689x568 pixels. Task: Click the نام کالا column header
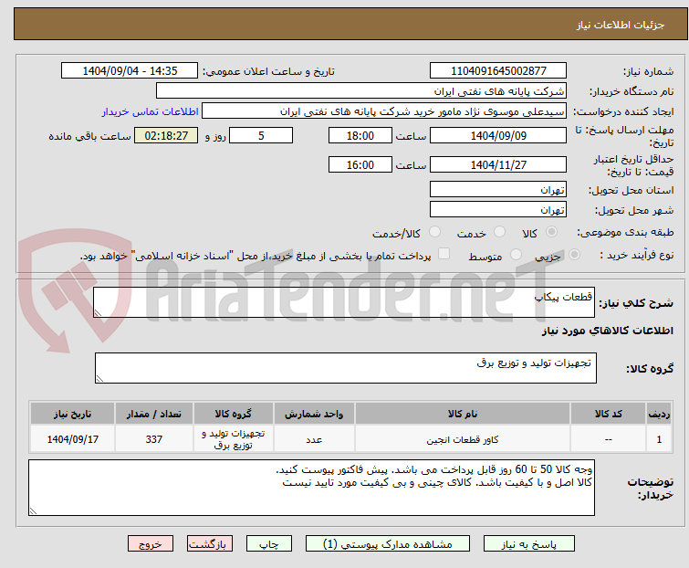pos(463,414)
